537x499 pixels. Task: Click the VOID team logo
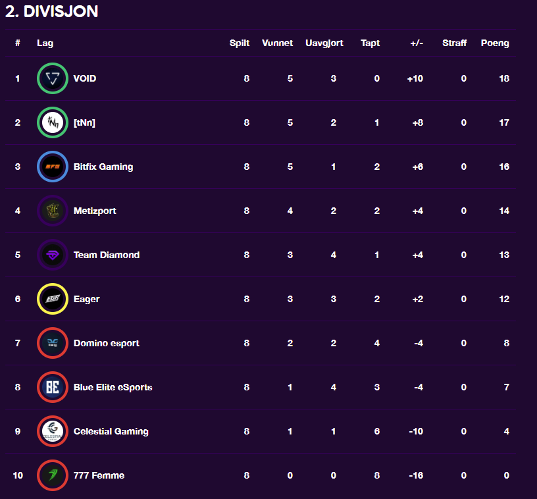pos(53,78)
